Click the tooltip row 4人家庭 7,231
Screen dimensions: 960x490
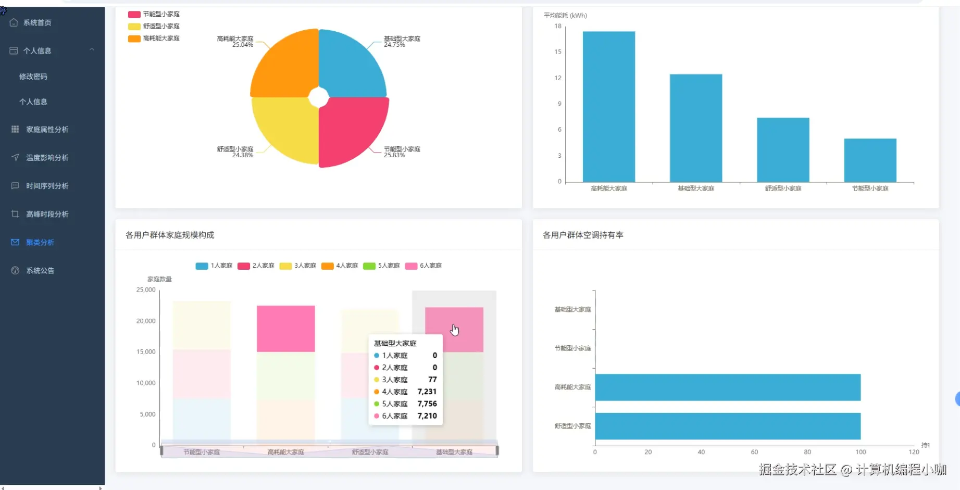tap(406, 392)
